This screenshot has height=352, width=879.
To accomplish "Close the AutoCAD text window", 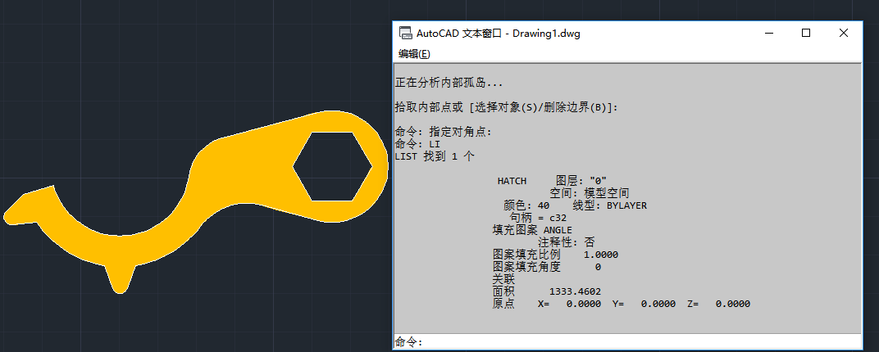I will pos(844,33).
